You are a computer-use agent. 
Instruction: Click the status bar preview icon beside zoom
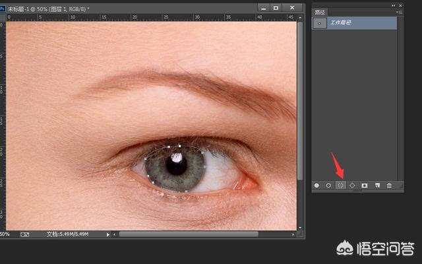(x=24, y=234)
